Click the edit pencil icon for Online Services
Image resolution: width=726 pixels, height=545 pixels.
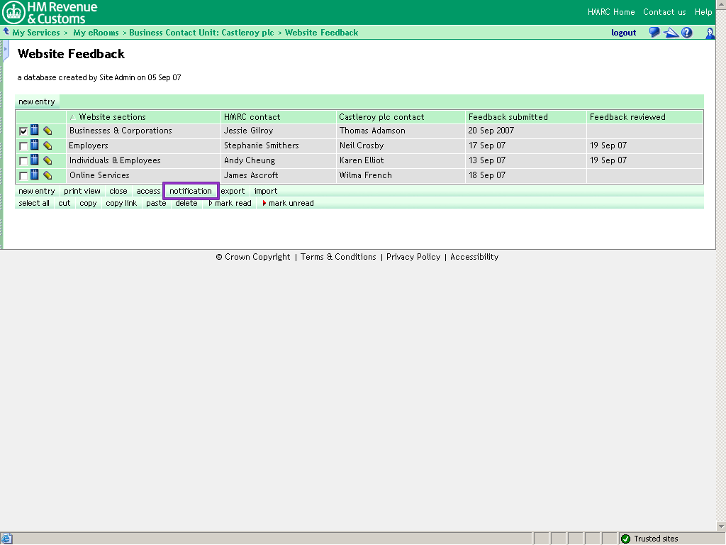[48, 175]
